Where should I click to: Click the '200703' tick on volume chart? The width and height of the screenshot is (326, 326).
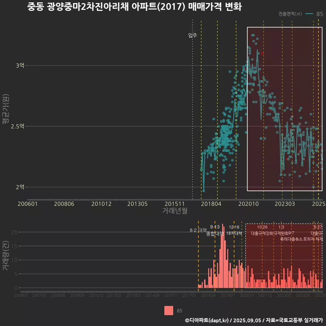pos(39,295)
